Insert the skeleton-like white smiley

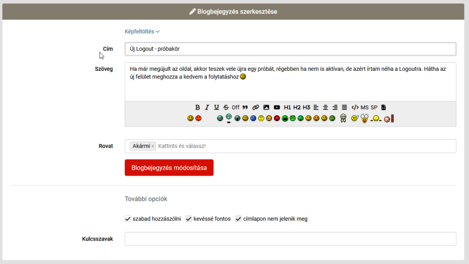(x=343, y=118)
